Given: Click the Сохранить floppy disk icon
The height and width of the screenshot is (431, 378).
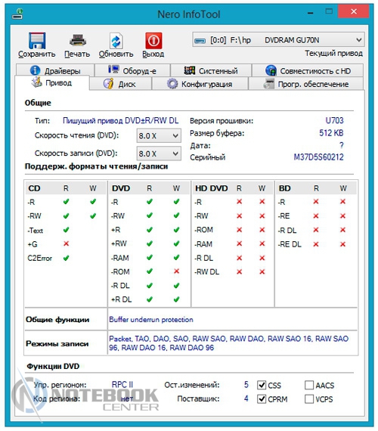Looking at the screenshot, I should click(x=37, y=41).
